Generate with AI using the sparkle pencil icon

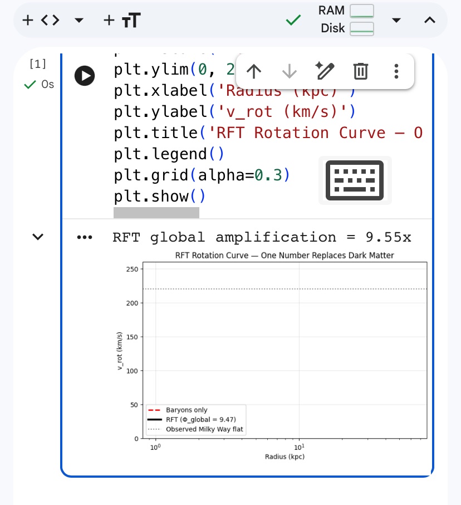coord(325,71)
